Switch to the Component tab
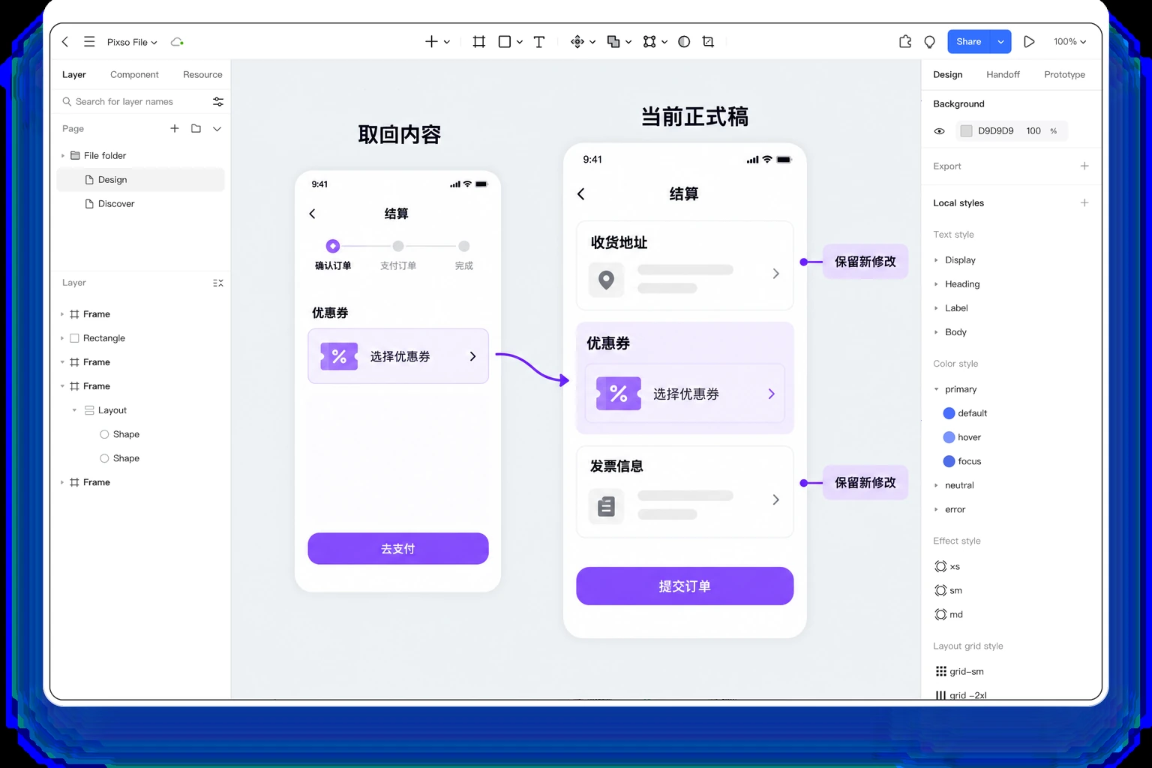The height and width of the screenshot is (768, 1152). coord(134,74)
